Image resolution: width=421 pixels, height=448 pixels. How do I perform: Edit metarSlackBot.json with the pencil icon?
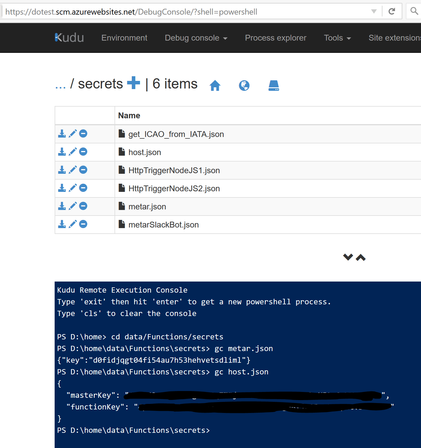73,224
